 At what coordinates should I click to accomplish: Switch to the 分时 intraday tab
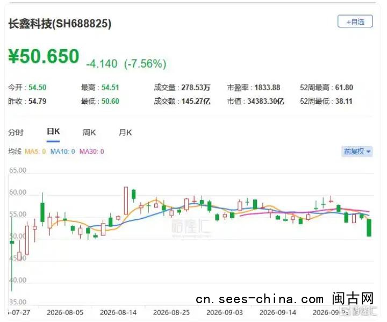[16, 132]
